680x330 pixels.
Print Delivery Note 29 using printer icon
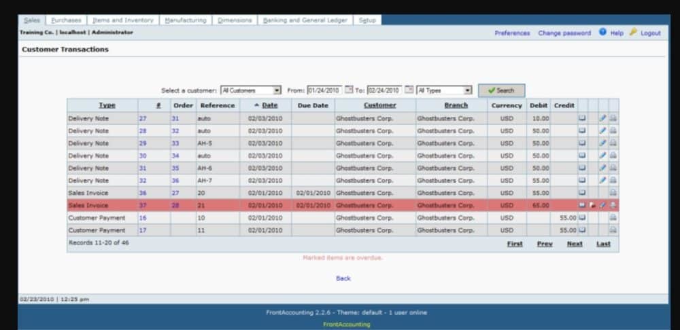click(x=613, y=143)
